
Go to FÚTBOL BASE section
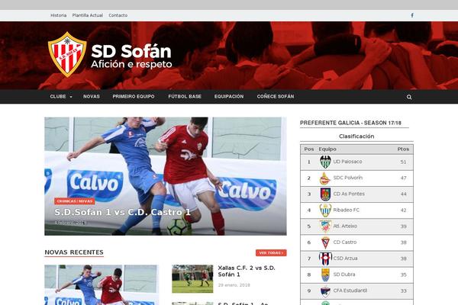[185, 97]
